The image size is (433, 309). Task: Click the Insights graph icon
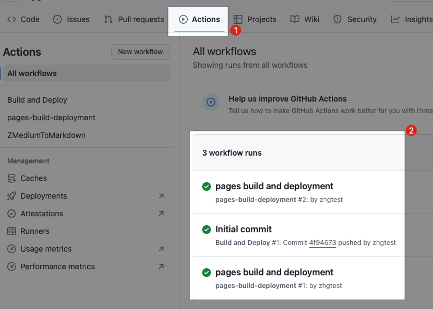tap(395, 19)
